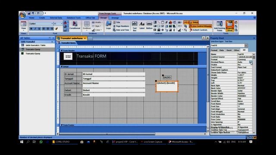Click the Gridlines button
Image resolution: width=276 pixels, height=155 pixels.
click(87, 26)
